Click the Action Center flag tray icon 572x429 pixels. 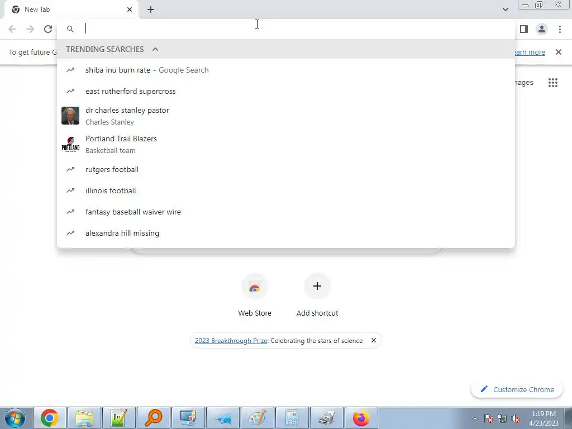click(x=489, y=419)
